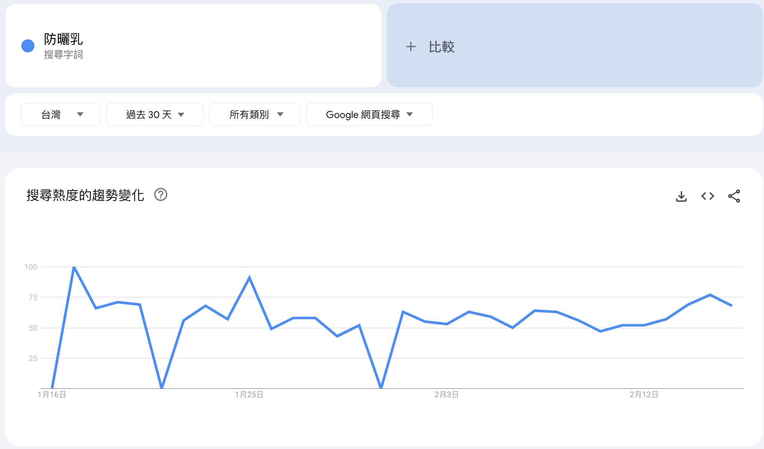Click the 2月12日 axis label
The image size is (764, 449).
click(x=644, y=394)
